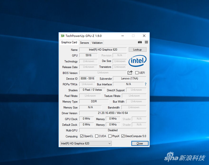Click the Multi-GPU field showing Disabled
The height and width of the screenshot is (165, 209).
click(x=113, y=130)
